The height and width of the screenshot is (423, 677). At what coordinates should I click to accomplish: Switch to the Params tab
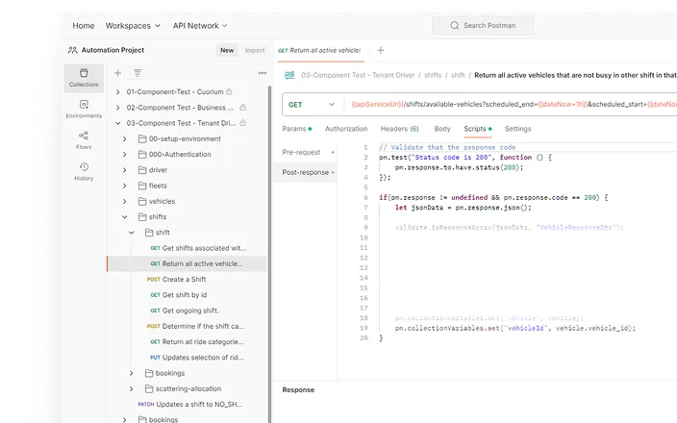(x=296, y=129)
